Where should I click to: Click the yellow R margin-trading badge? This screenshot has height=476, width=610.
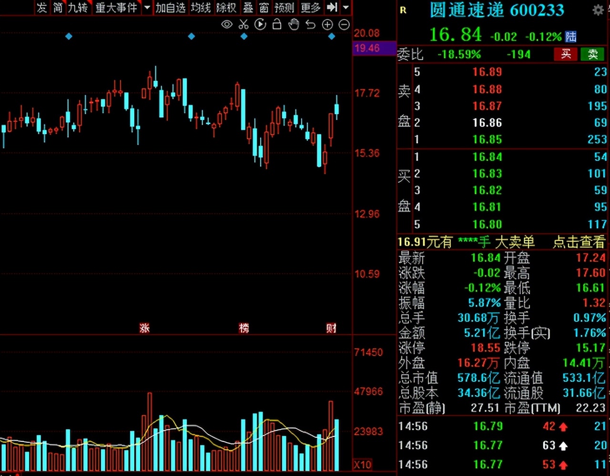(x=403, y=10)
